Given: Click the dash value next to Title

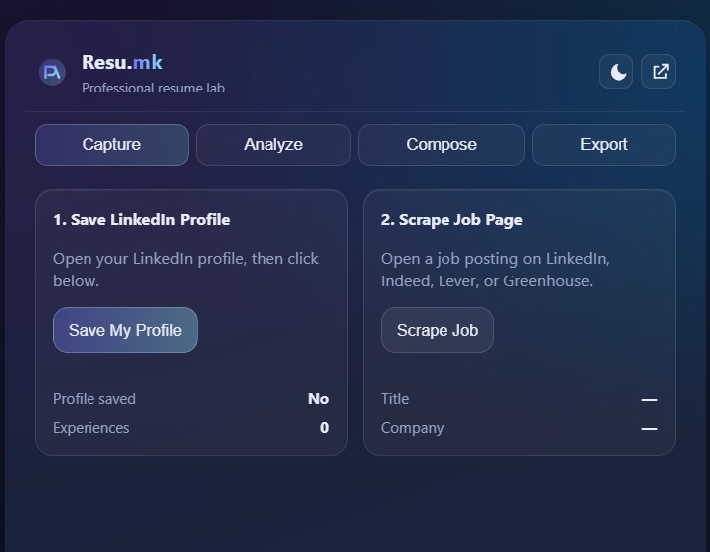Looking at the screenshot, I should coord(649,400).
